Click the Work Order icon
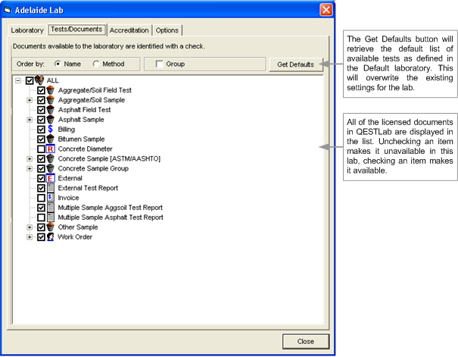This screenshot has width=458, height=357. coord(51,236)
